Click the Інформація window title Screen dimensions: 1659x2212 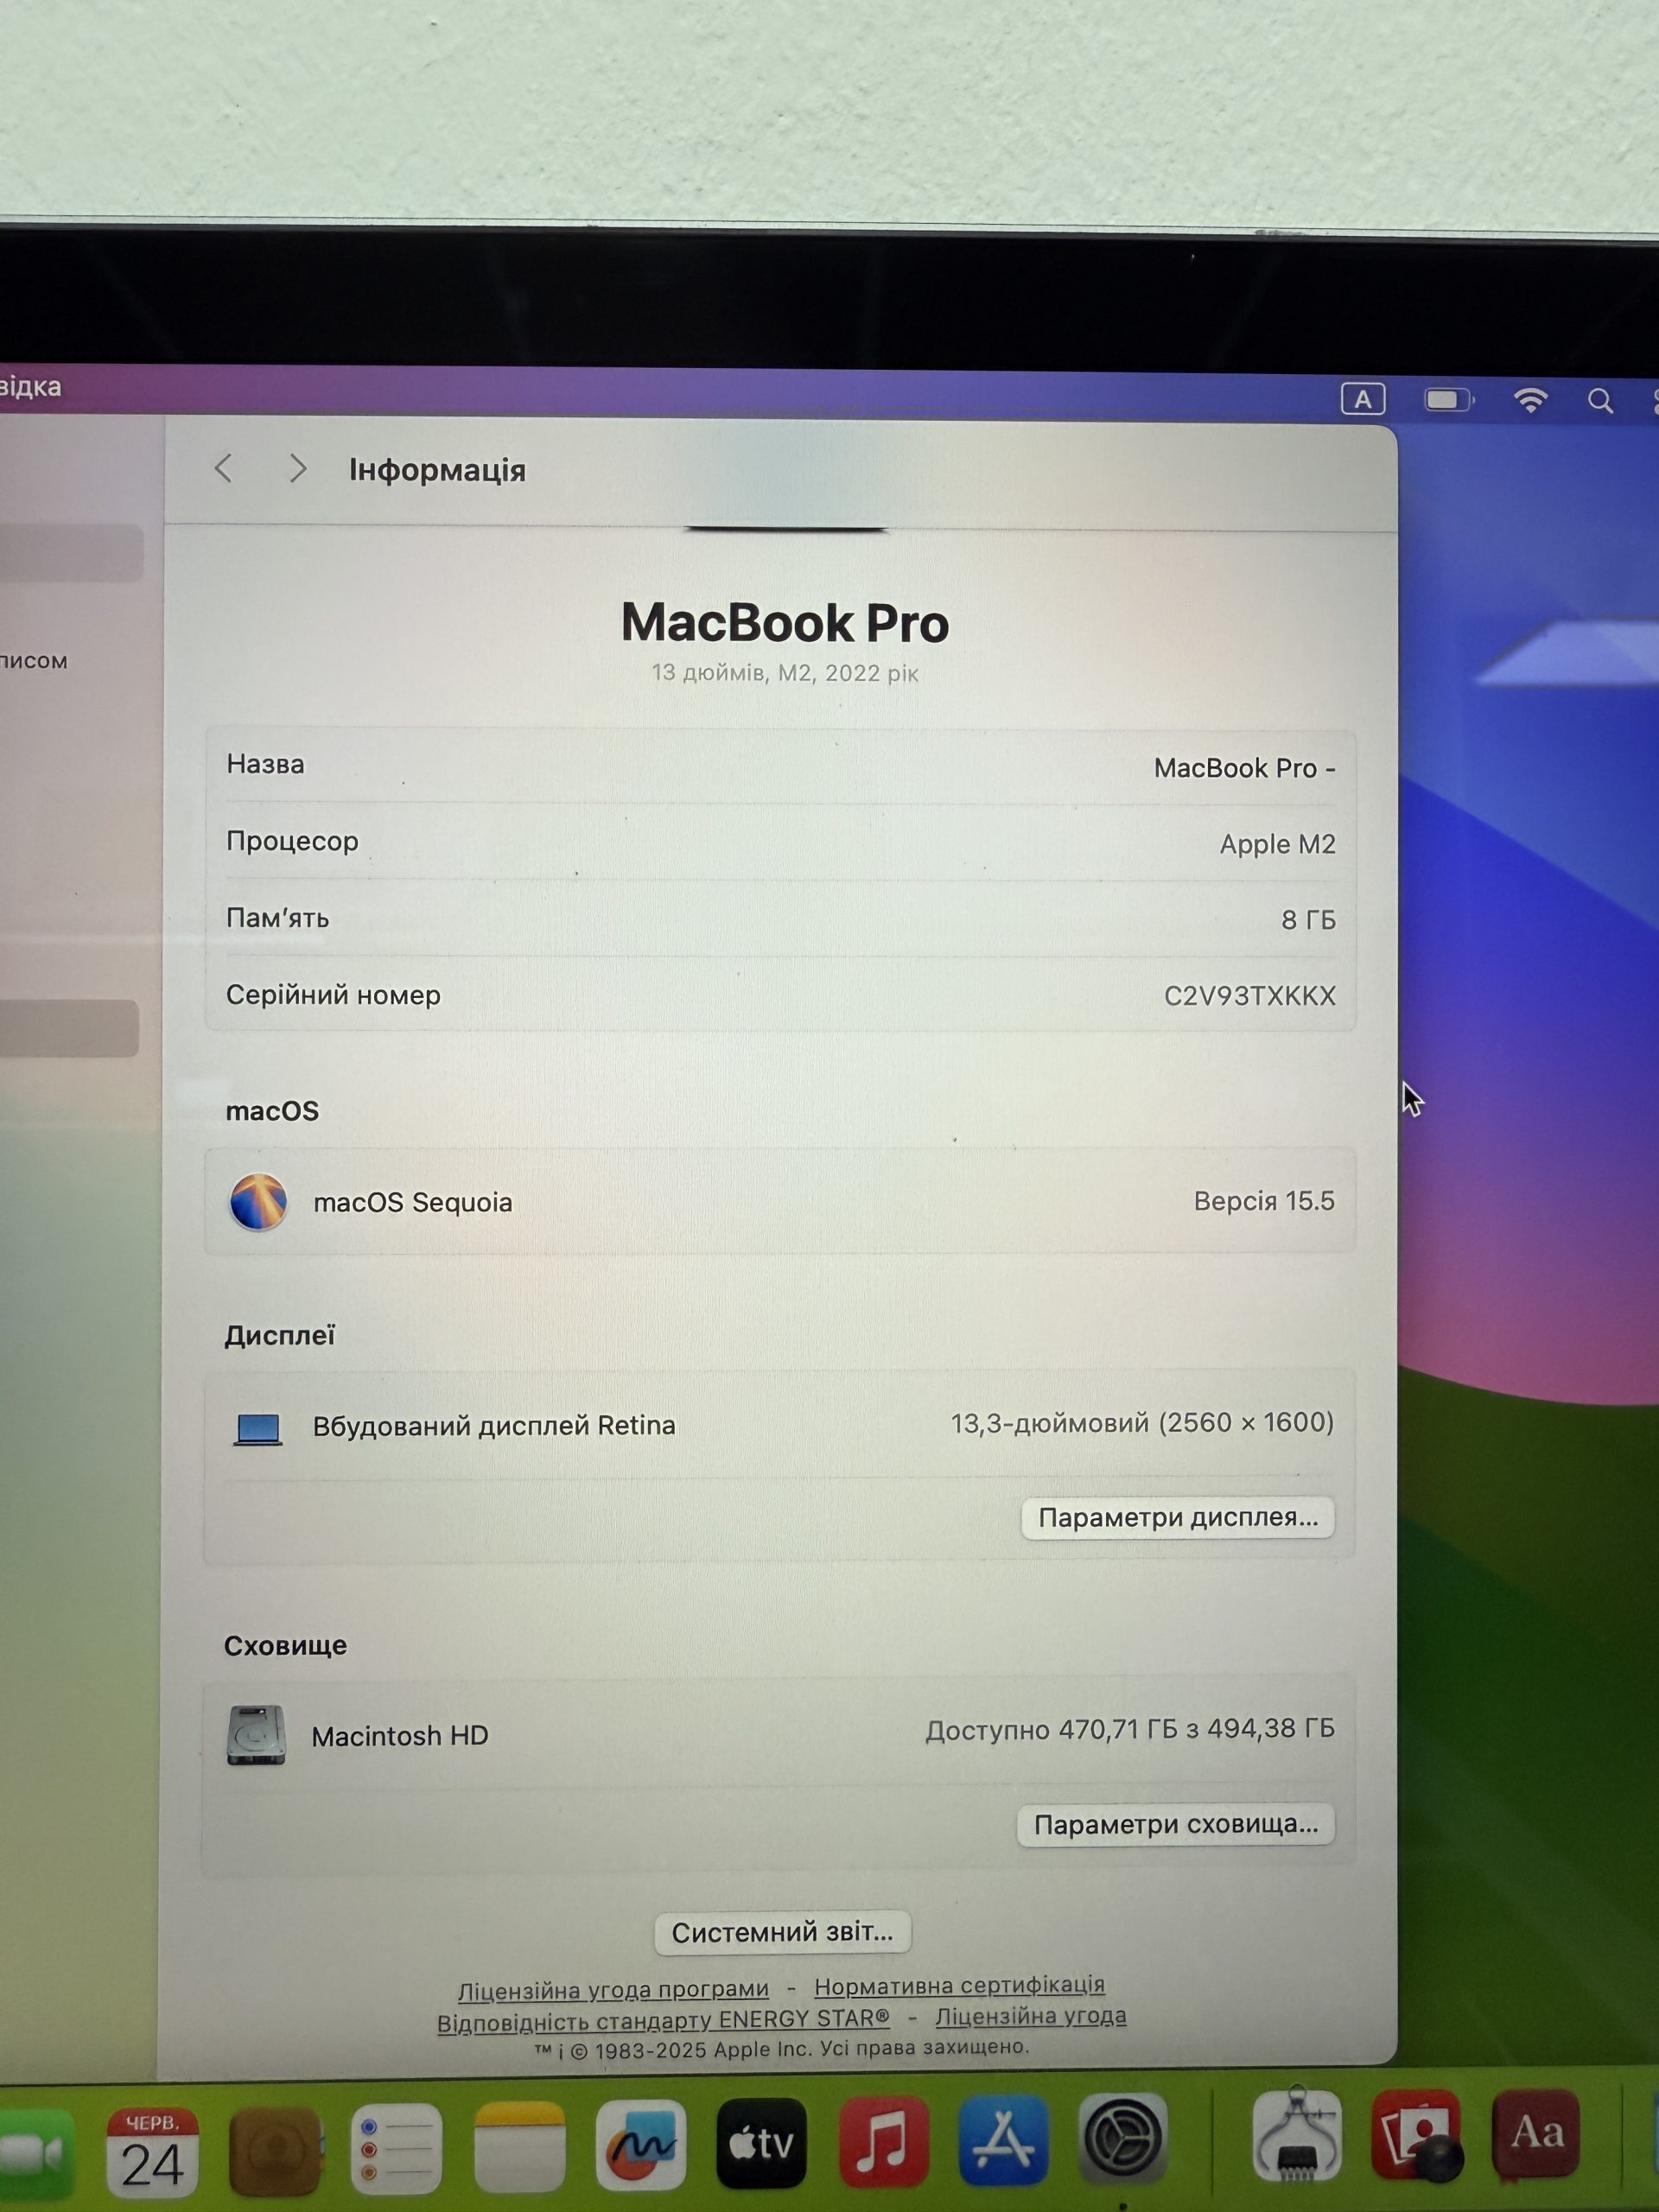(437, 470)
